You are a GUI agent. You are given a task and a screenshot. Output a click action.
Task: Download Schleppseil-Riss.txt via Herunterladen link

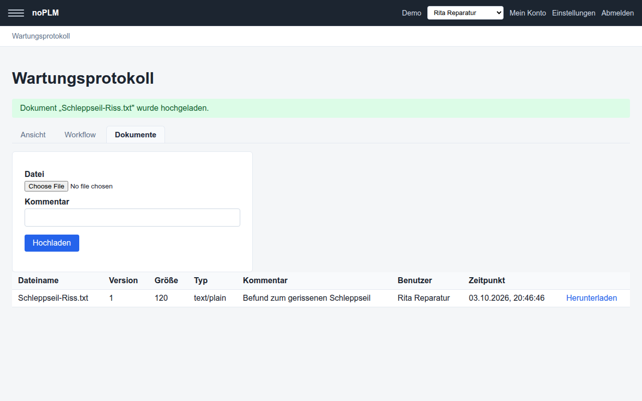[592, 298]
